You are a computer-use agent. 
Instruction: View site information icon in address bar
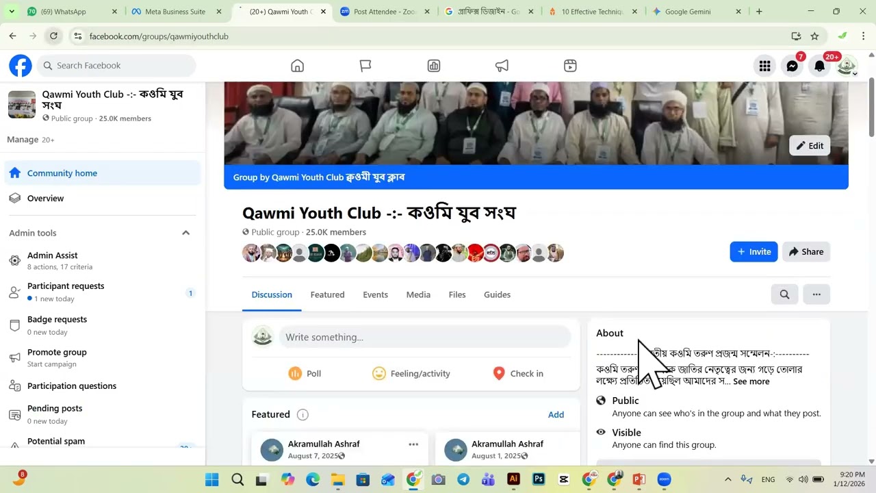[77, 36]
